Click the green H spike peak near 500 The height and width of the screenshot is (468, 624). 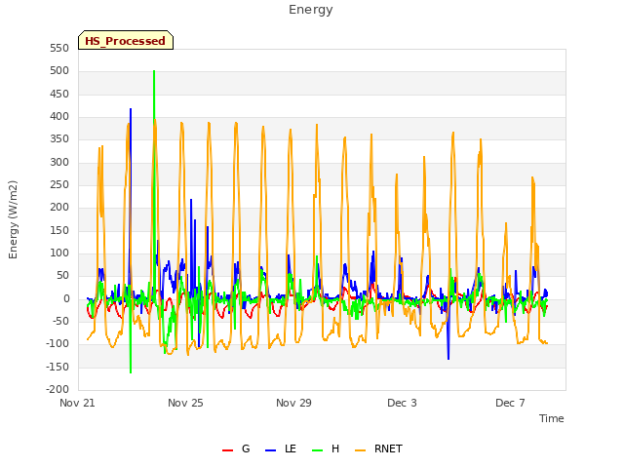tap(154, 71)
